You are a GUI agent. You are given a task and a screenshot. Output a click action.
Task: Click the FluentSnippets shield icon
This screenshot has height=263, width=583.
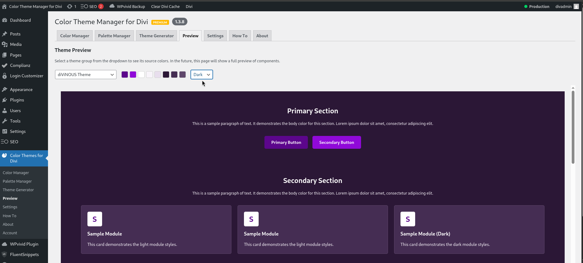(x=5, y=254)
